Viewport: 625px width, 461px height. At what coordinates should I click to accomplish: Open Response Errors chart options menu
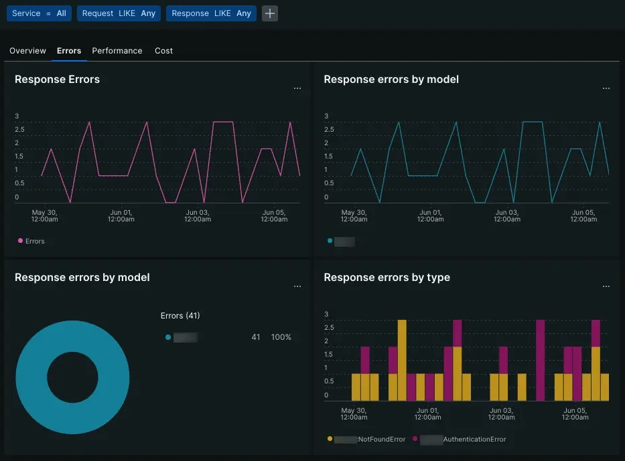297,88
